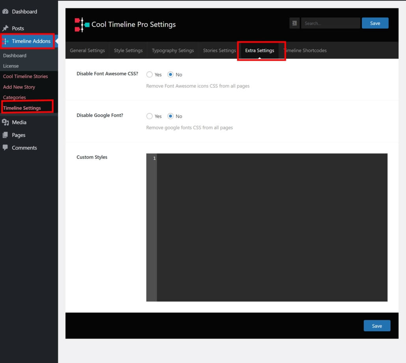This screenshot has height=363, width=406.
Task: Click Add New Story link
Action: [x=19, y=87]
